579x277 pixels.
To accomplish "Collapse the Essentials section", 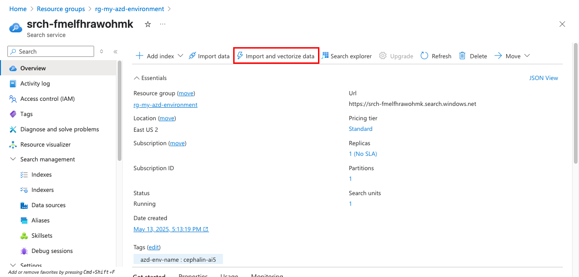I will tap(150, 78).
